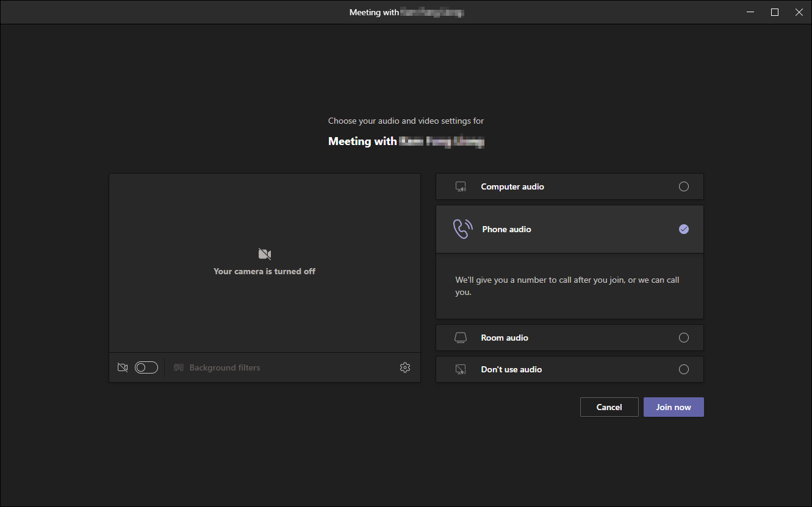Click the Room audio device icon
This screenshot has height=507, width=812.
(461, 338)
